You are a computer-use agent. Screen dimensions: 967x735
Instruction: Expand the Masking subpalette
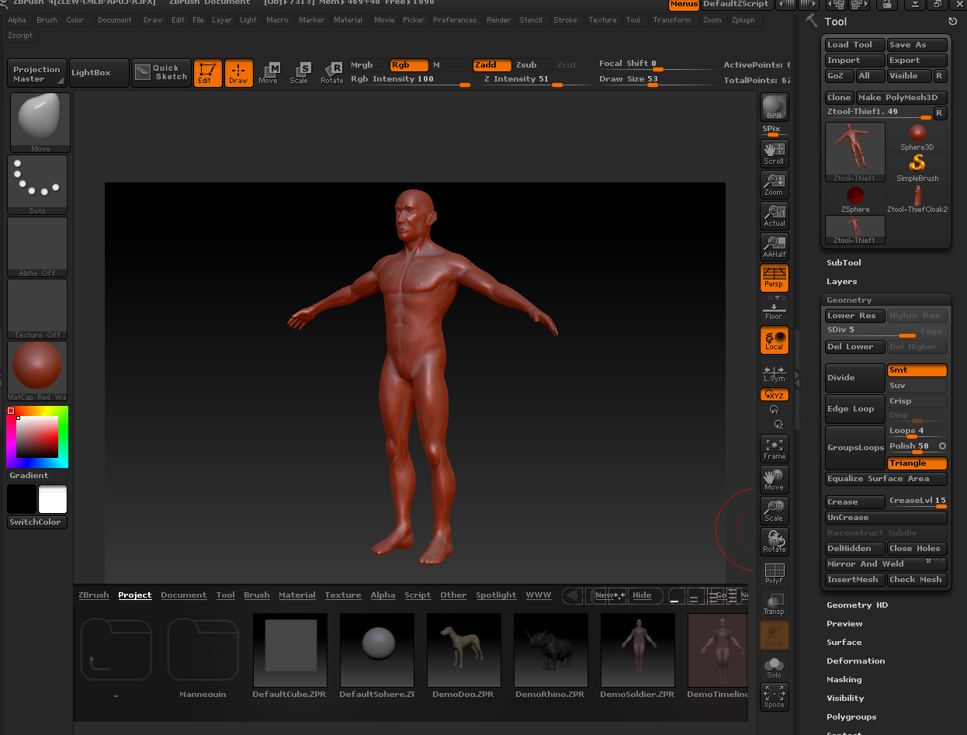coord(844,680)
